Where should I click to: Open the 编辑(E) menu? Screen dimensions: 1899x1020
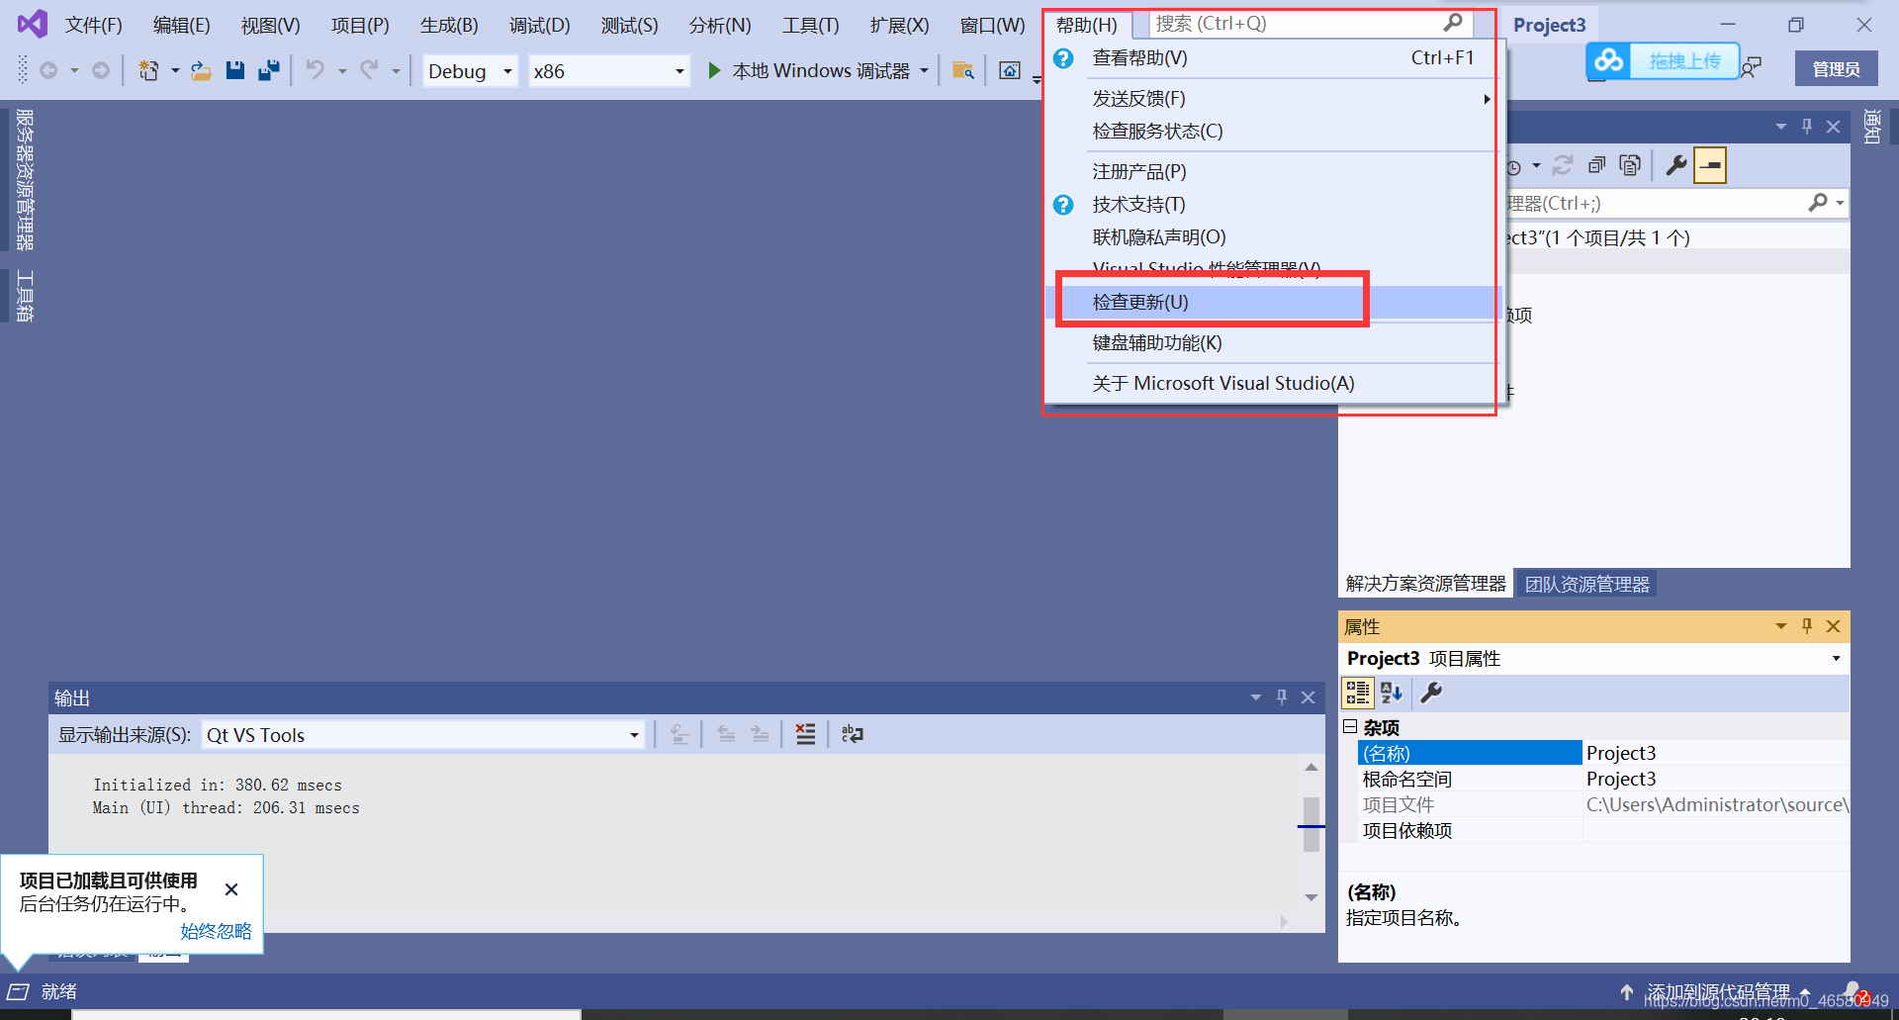click(x=182, y=25)
